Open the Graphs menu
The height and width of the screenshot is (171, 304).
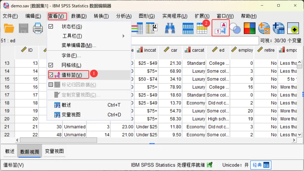point(147,16)
